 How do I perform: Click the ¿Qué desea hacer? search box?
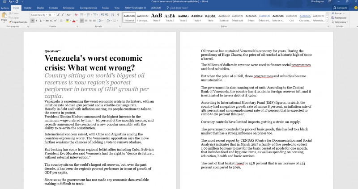[177, 8]
